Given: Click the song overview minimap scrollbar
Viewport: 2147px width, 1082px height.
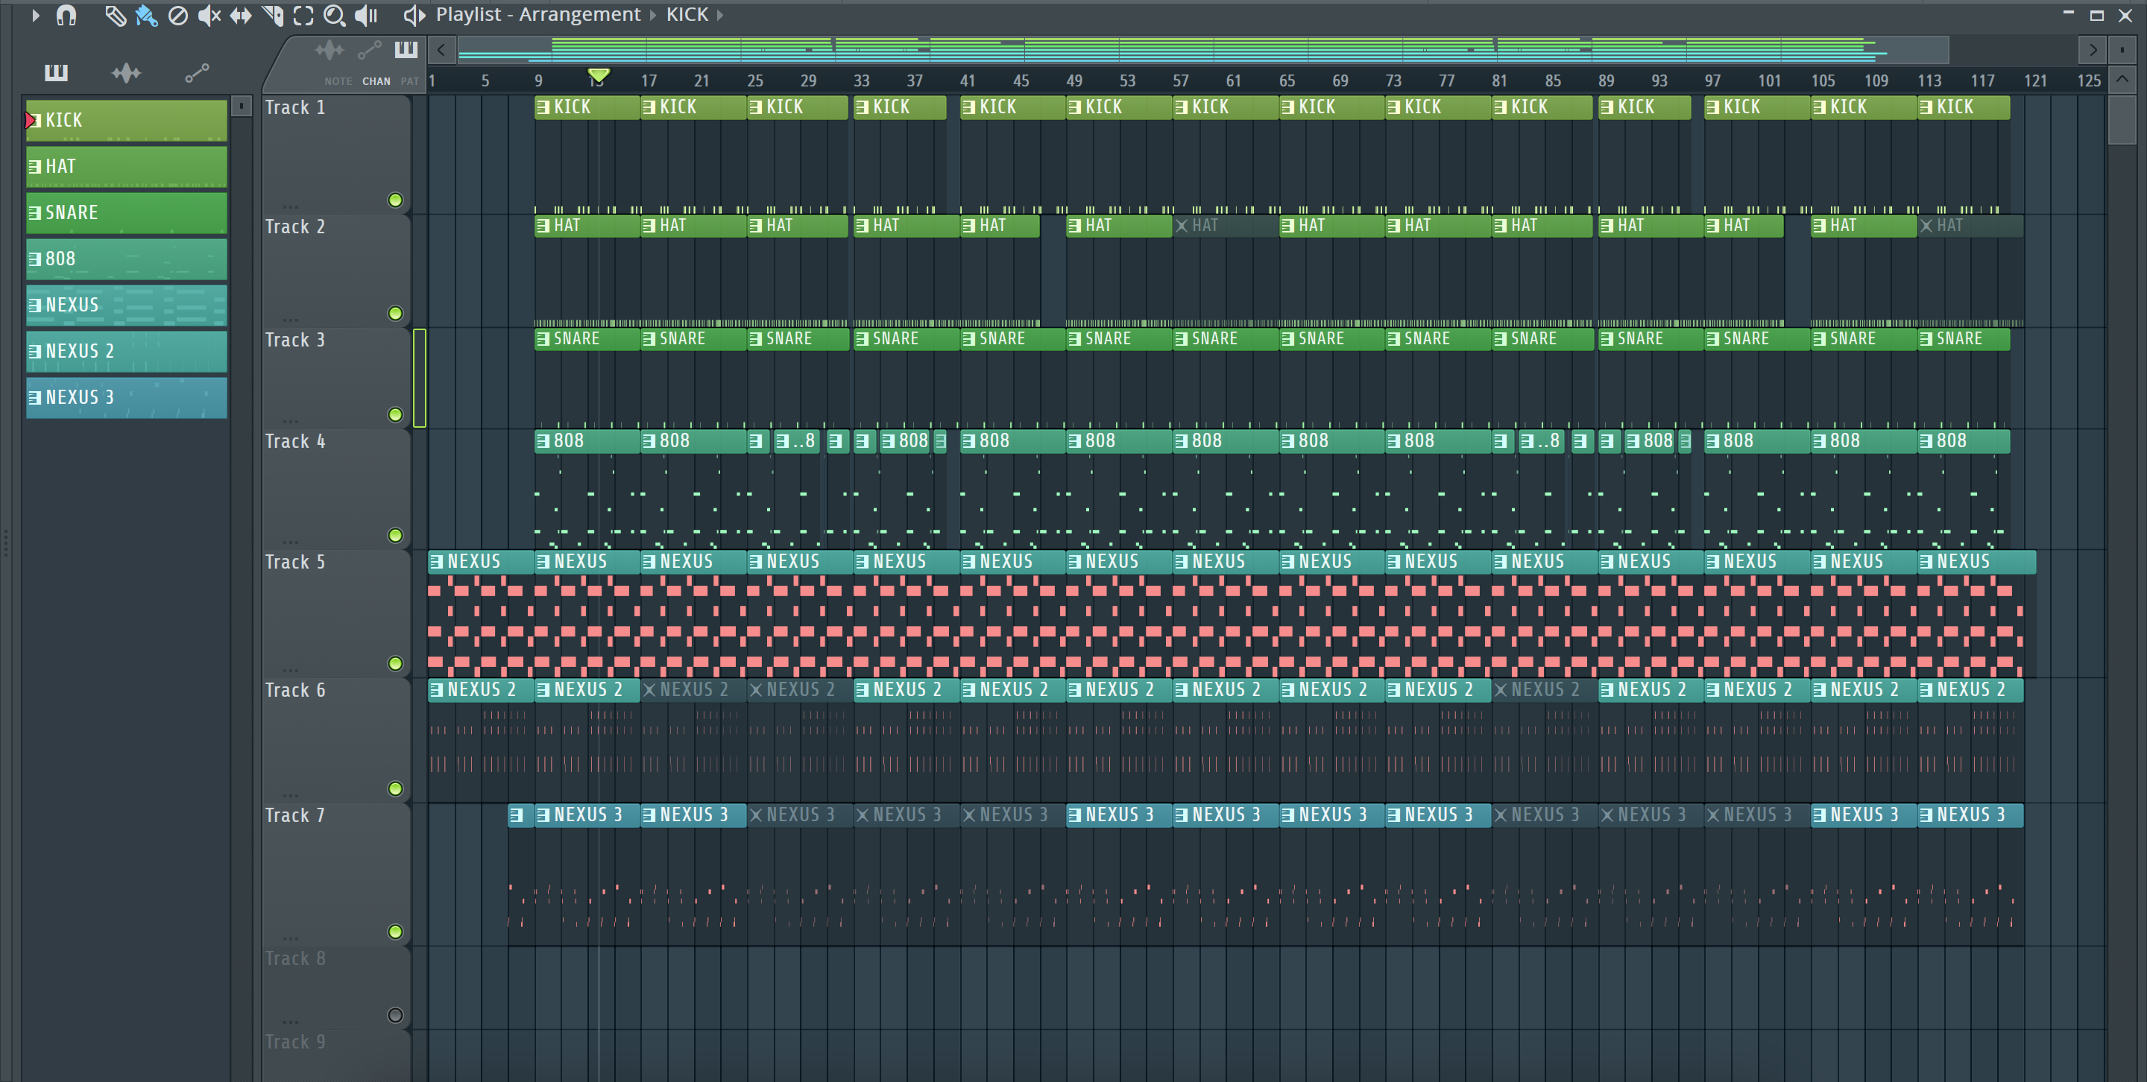Looking at the screenshot, I should coord(1203,50).
